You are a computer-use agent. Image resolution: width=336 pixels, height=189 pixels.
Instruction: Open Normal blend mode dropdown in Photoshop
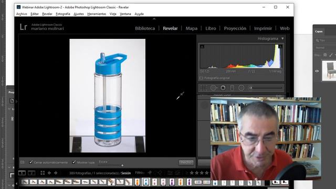(325, 48)
